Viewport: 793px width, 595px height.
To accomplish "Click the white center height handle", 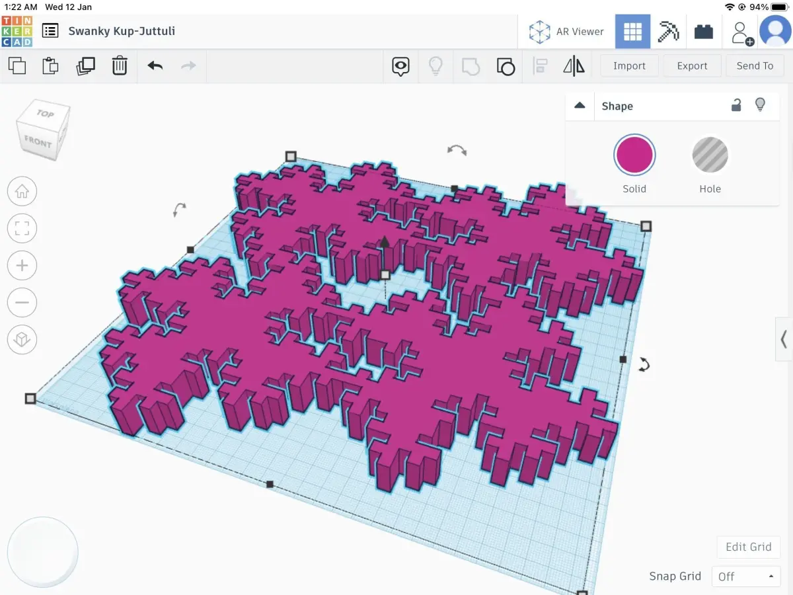I will tap(385, 274).
